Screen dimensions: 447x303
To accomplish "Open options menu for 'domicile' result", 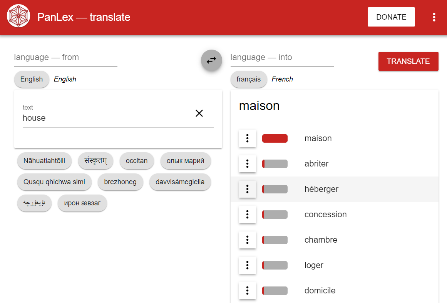I will [247, 291].
